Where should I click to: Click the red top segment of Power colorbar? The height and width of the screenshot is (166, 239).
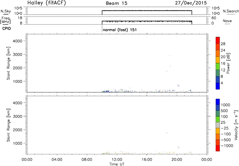[x=218, y=40]
